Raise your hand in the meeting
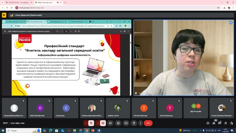Viewport: 236px width, 133px height. [x=134, y=123]
